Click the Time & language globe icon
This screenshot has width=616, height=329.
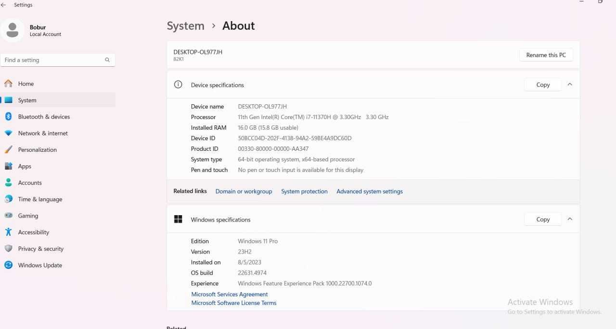click(8, 199)
